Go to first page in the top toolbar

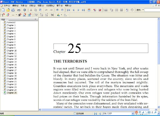click(x=69, y=10)
